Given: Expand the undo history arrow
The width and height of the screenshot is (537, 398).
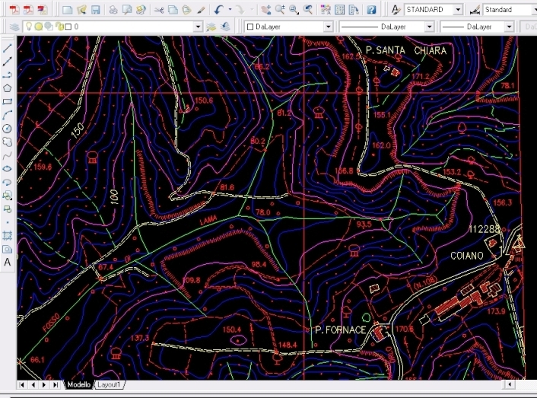Looking at the screenshot, I should click(x=230, y=10).
